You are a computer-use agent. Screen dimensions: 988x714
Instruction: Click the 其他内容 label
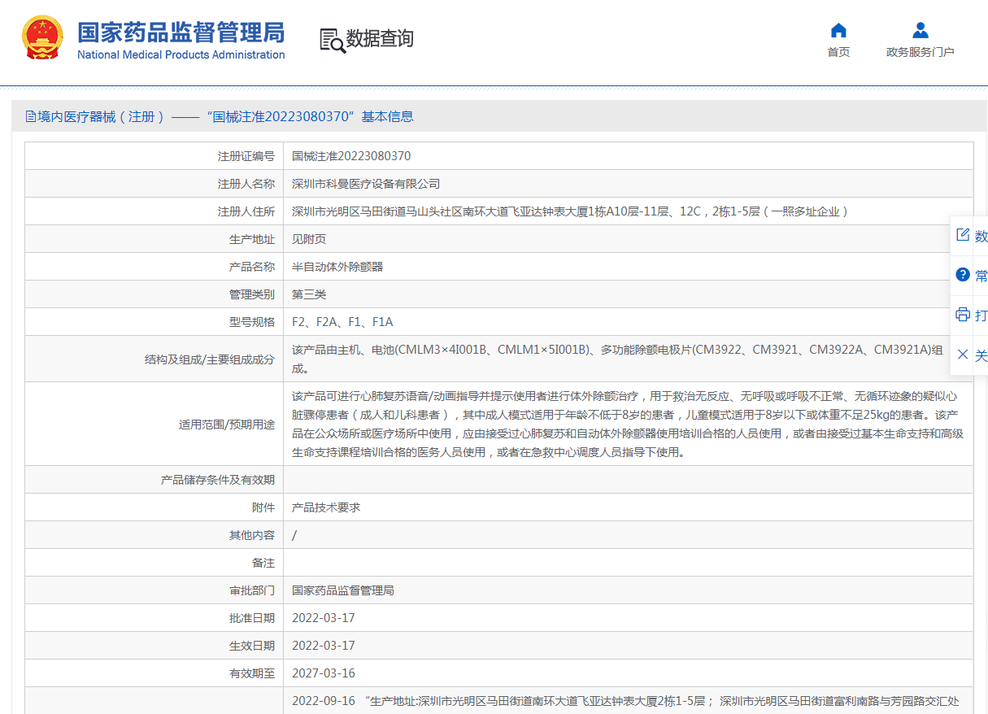[252, 535]
